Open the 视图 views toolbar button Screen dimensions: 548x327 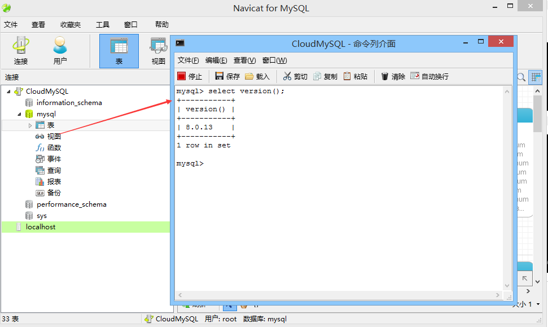[159, 51]
